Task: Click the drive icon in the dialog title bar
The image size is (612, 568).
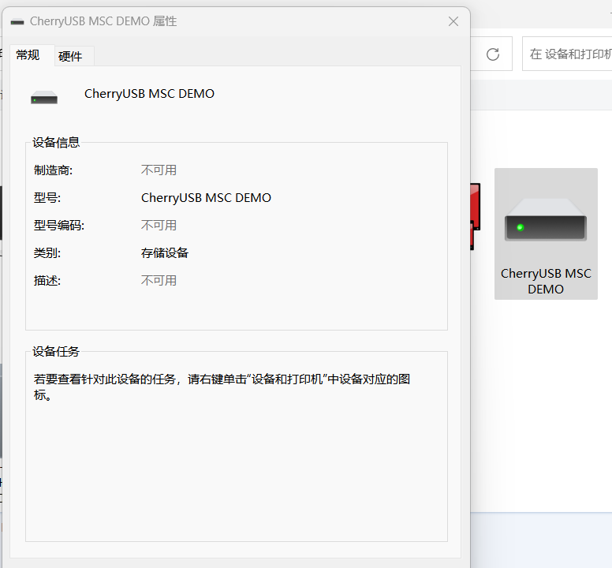Action: point(17,22)
